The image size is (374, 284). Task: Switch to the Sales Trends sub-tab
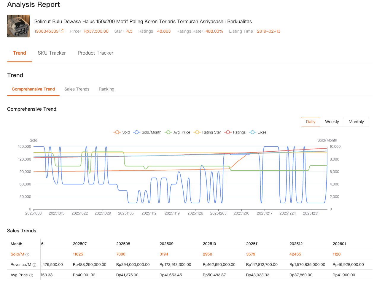click(x=77, y=89)
